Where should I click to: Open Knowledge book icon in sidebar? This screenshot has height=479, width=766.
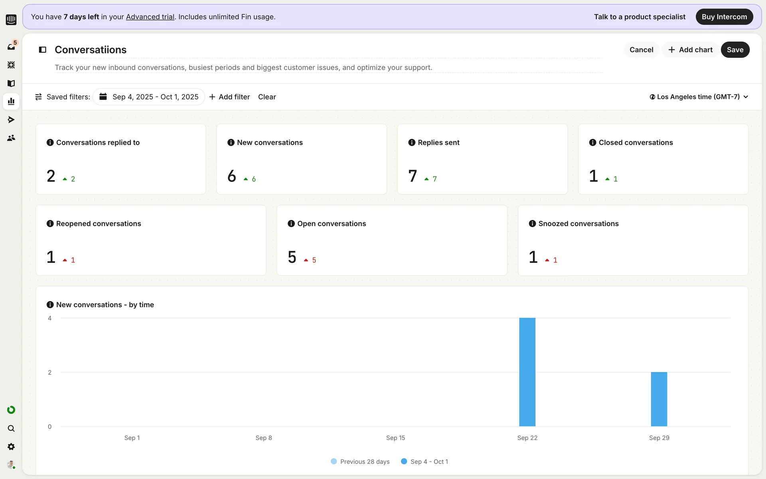point(11,83)
